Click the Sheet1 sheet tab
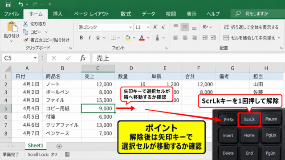The width and height of the screenshot is (285, 160). pyautogui.click(x=36, y=145)
